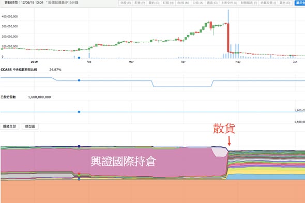305x203 pixels.
Task: Click the May axis label
Action: tap(238, 62)
